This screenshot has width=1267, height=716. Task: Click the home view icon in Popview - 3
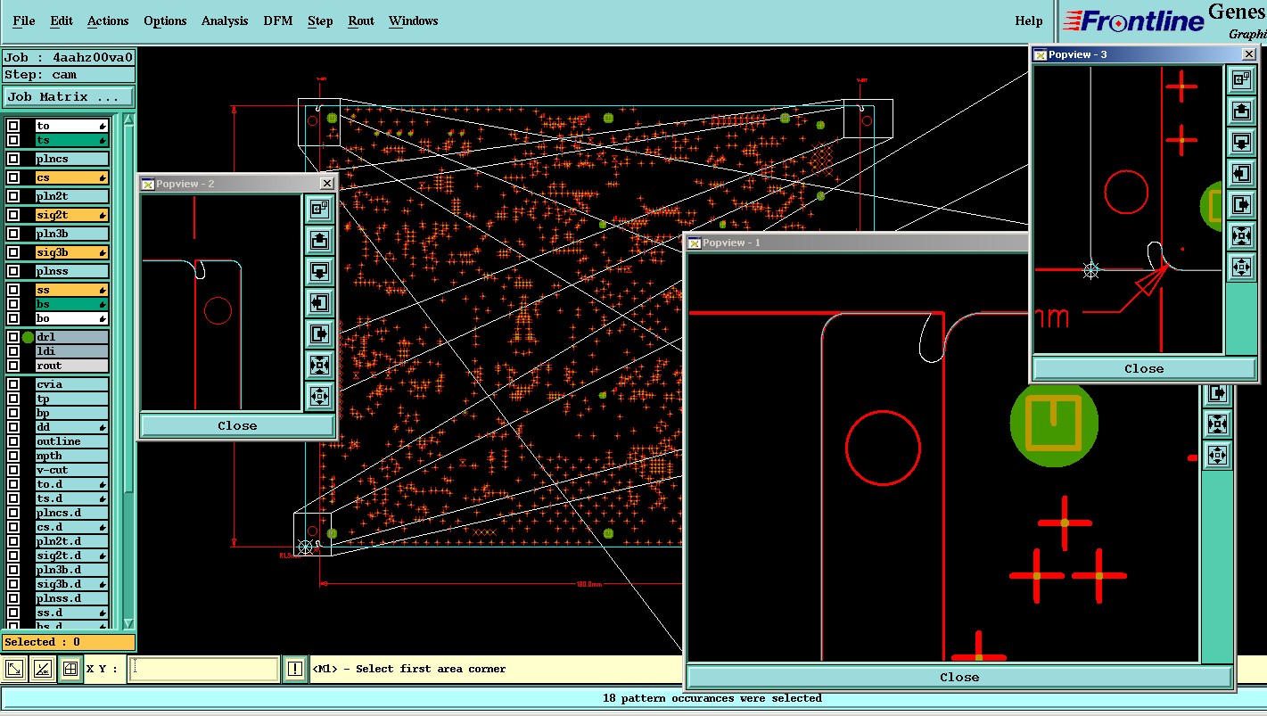pos(1241,80)
